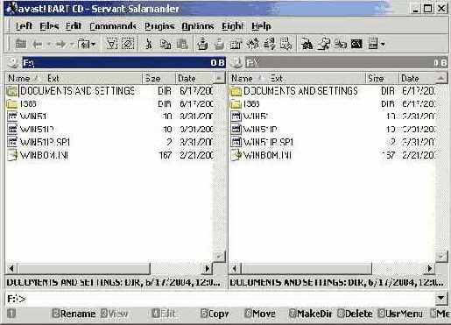Click the WINBOM.INI file icon, left panel
The height and width of the screenshot is (325, 451).
point(12,155)
